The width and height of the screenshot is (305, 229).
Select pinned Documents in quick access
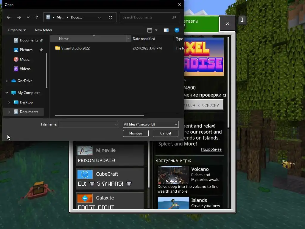click(x=29, y=40)
